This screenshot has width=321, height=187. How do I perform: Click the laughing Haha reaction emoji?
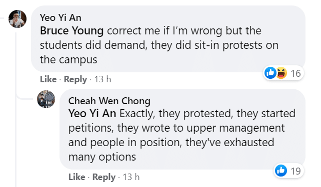(x=281, y=73)
